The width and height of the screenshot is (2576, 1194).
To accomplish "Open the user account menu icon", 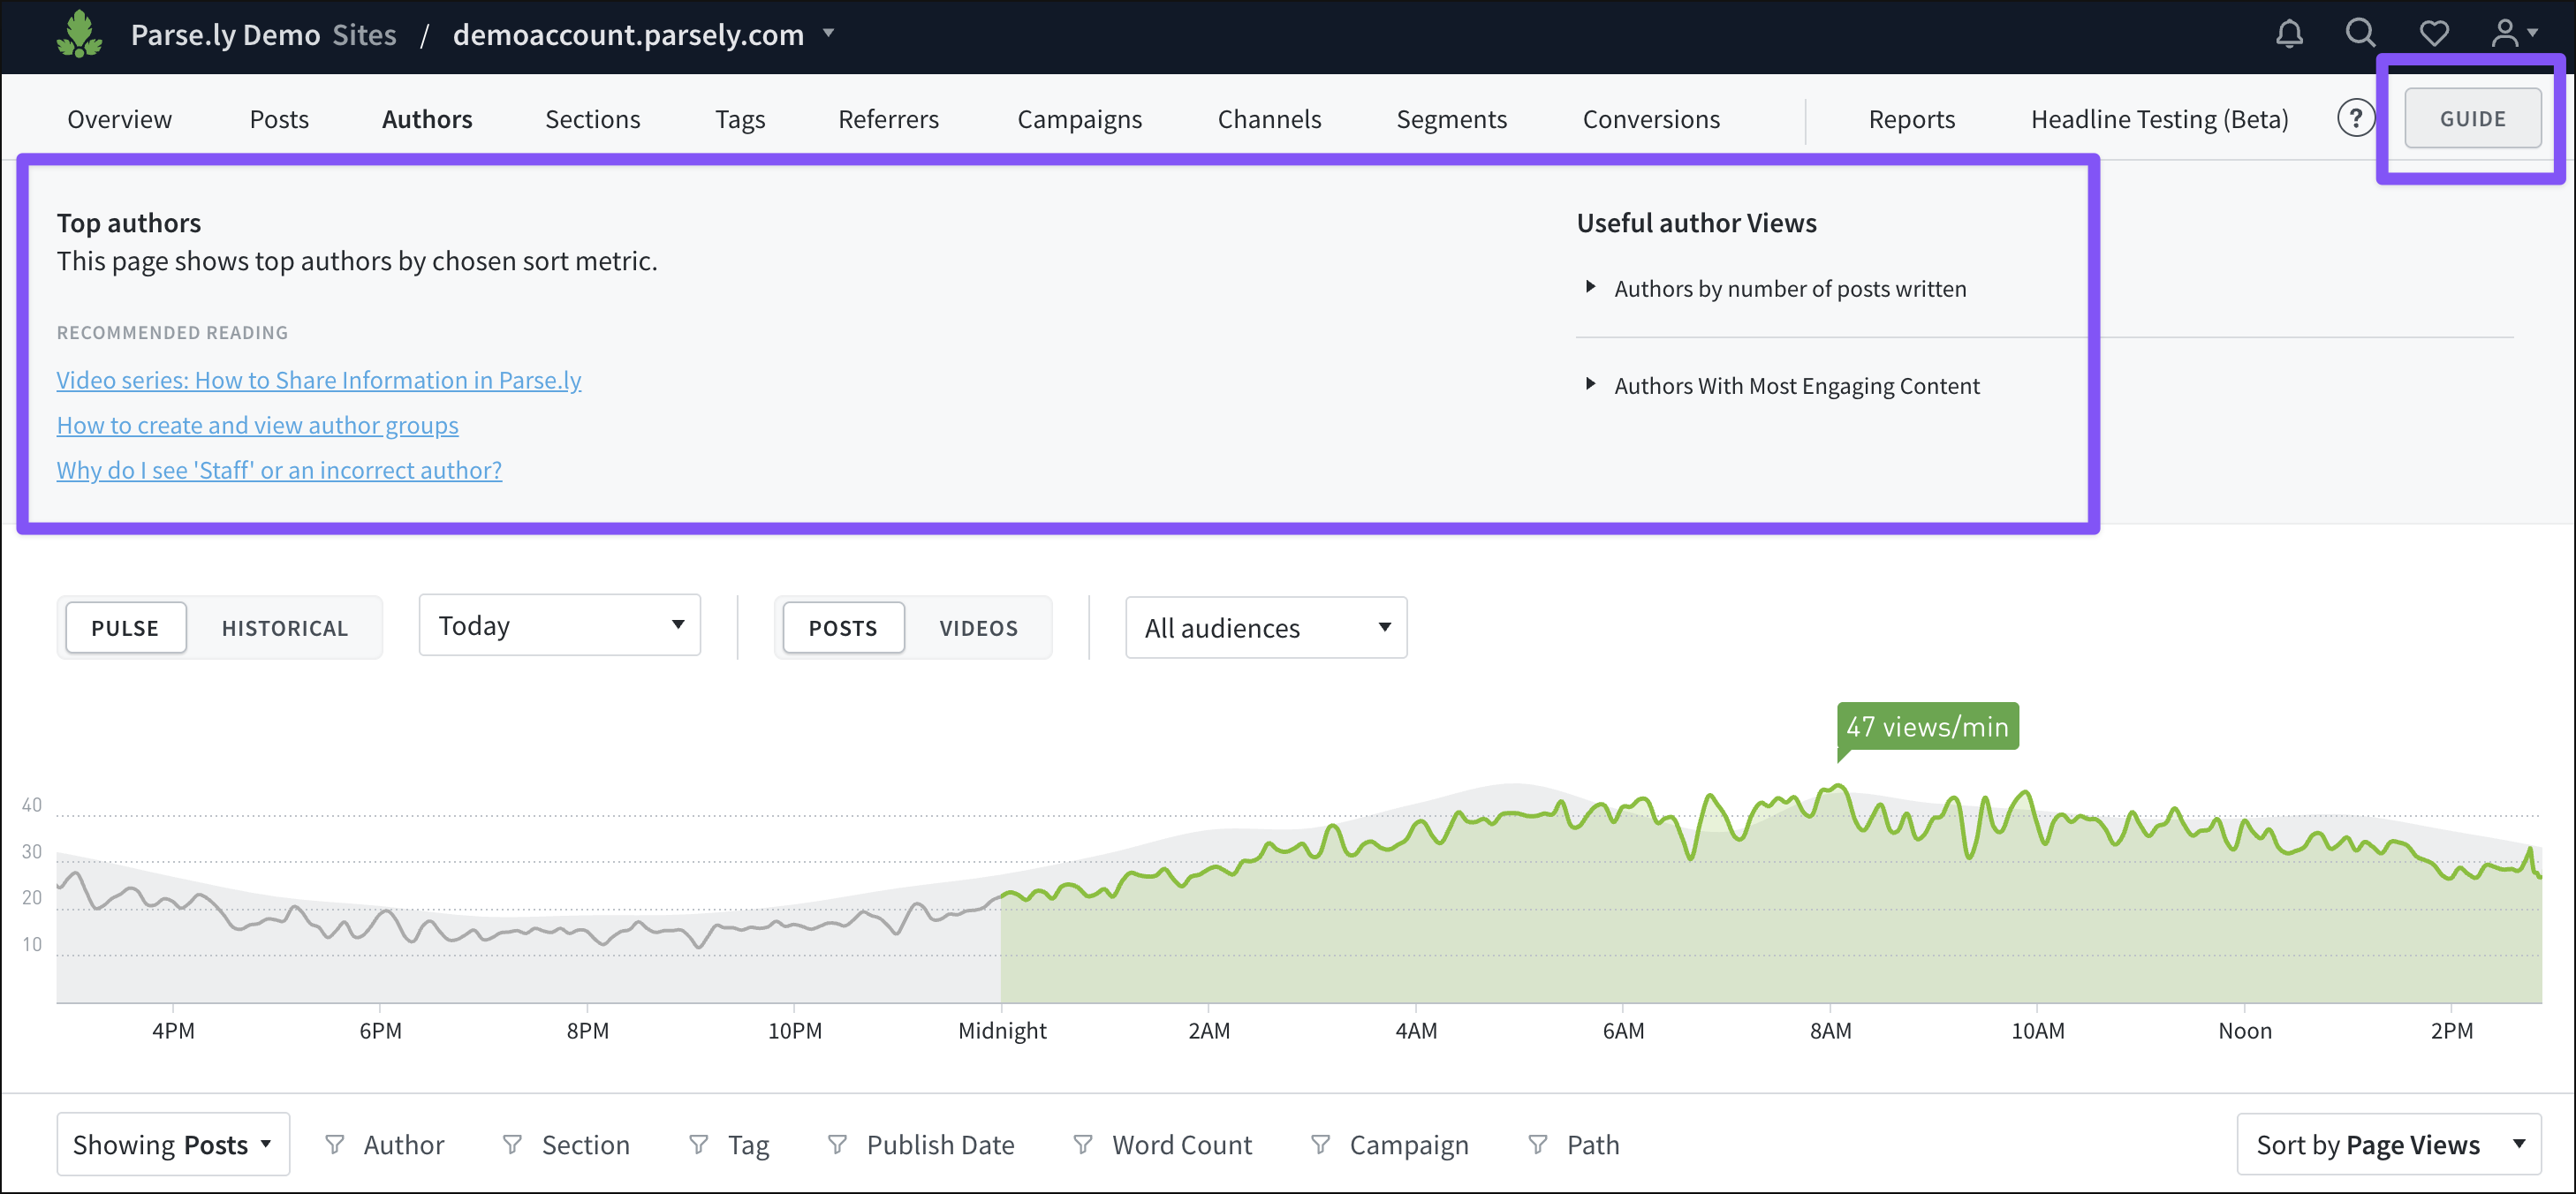I will [x=2512, y=34].
